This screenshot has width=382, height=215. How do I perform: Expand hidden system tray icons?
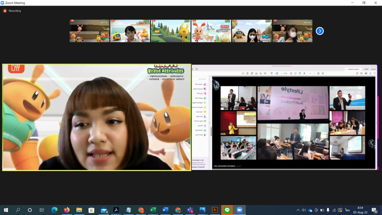coord(298,210)
